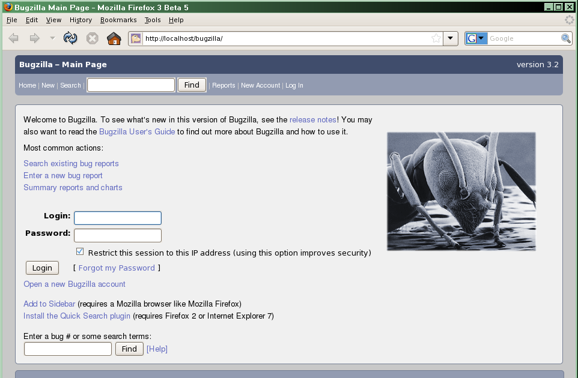Focus the Login text field
Image resolution: width=578 pixels, height=378 pixels.
118,218
